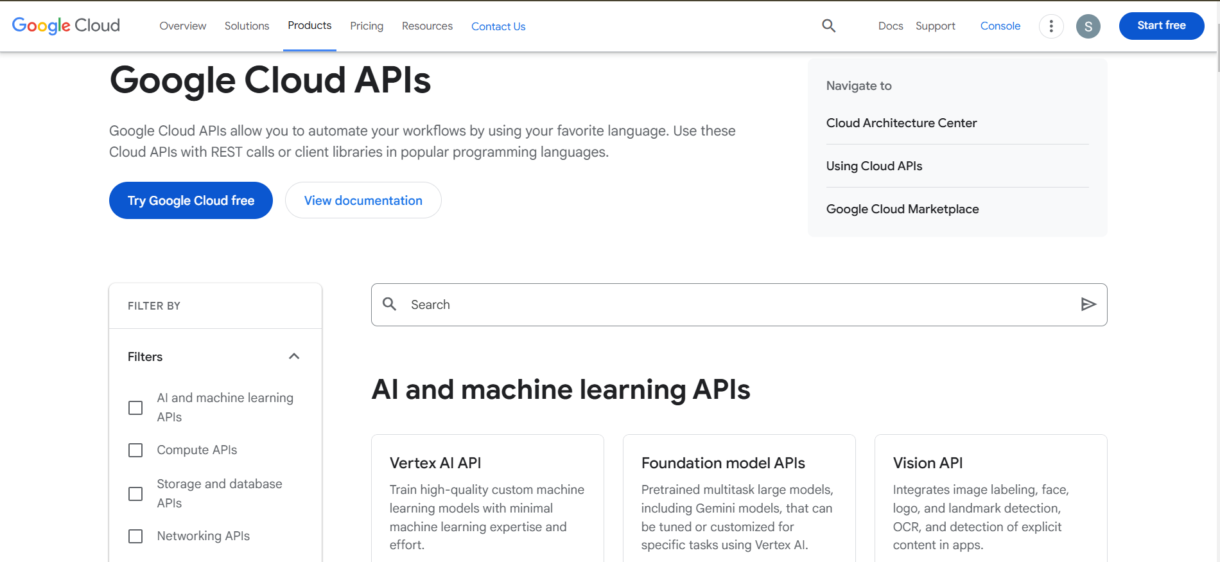Click 'AI and machine learning APIs' section heading
Screen dimensions: 1220x562
click(x=561, y=389)
